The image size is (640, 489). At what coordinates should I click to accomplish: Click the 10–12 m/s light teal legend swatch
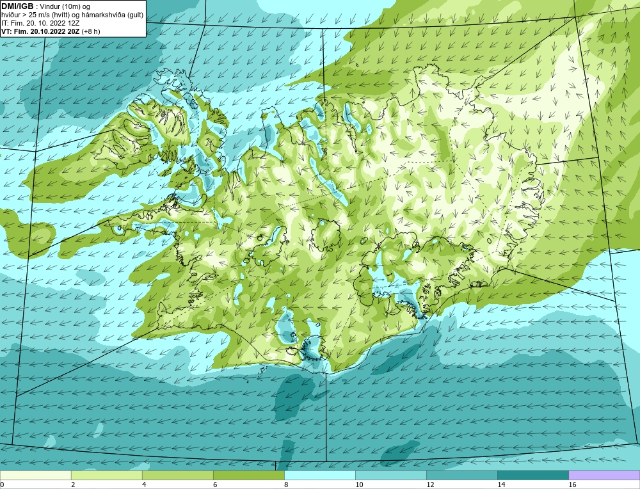pyautogui.click(x=390, y=475)
